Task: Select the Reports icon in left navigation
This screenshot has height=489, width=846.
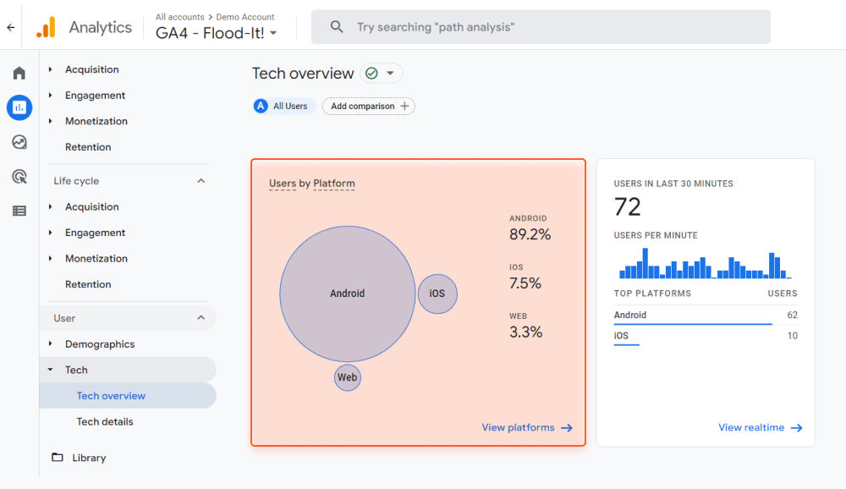Action: coord(19,107)
